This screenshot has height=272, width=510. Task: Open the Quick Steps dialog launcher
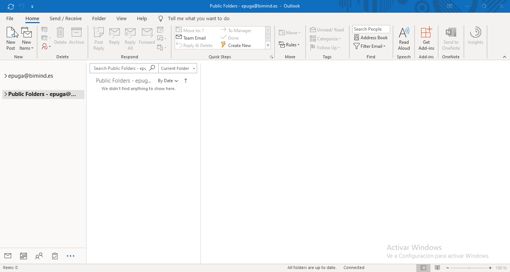271,57
